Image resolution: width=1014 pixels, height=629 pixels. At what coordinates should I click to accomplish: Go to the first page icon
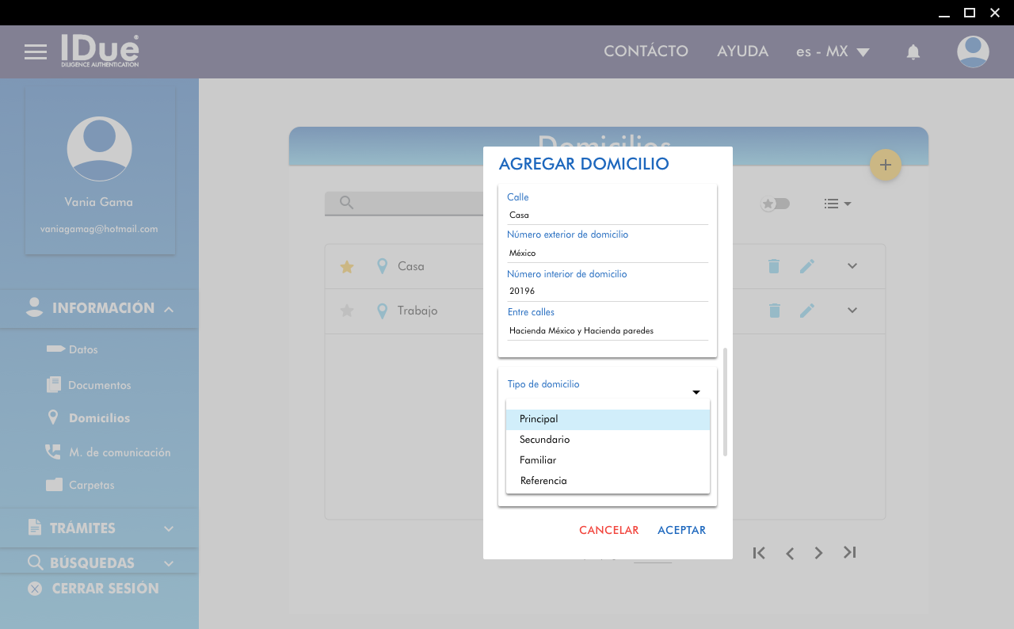pyautogui.click(x=759, y=553)
